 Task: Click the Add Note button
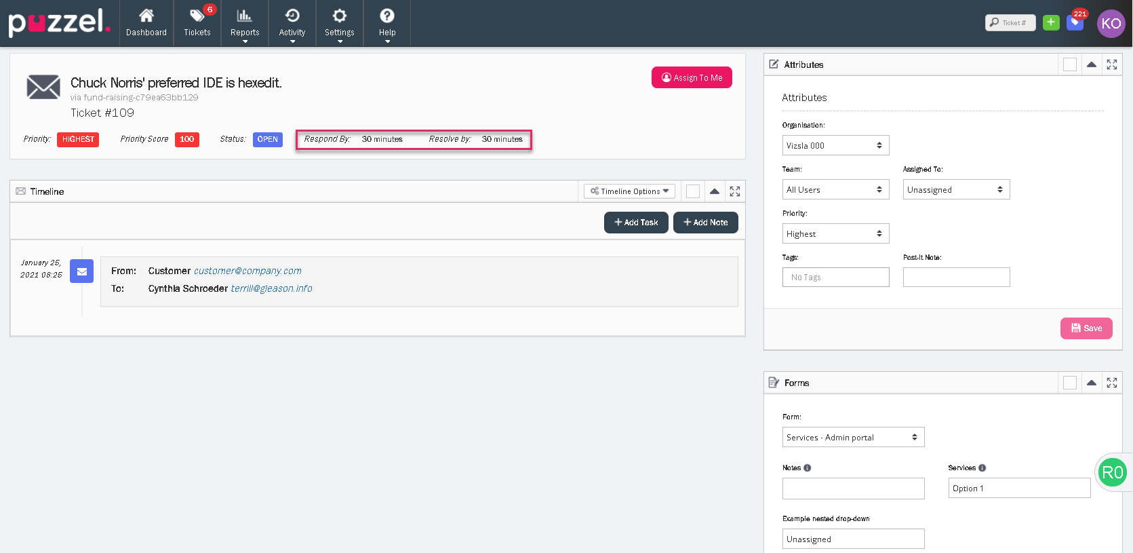tap(705, 223)
